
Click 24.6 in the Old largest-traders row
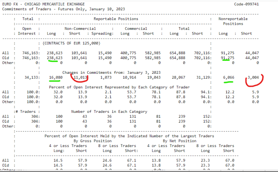(107, 165)
